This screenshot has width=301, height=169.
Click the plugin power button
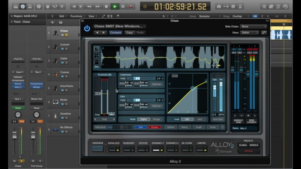pos(87,28)
